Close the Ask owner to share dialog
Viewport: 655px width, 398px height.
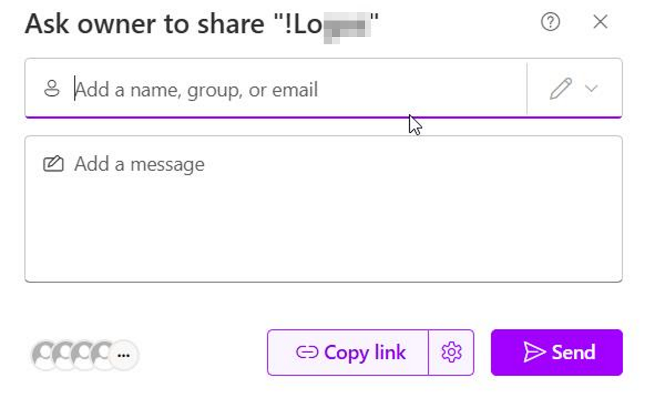tap(600, 22)
